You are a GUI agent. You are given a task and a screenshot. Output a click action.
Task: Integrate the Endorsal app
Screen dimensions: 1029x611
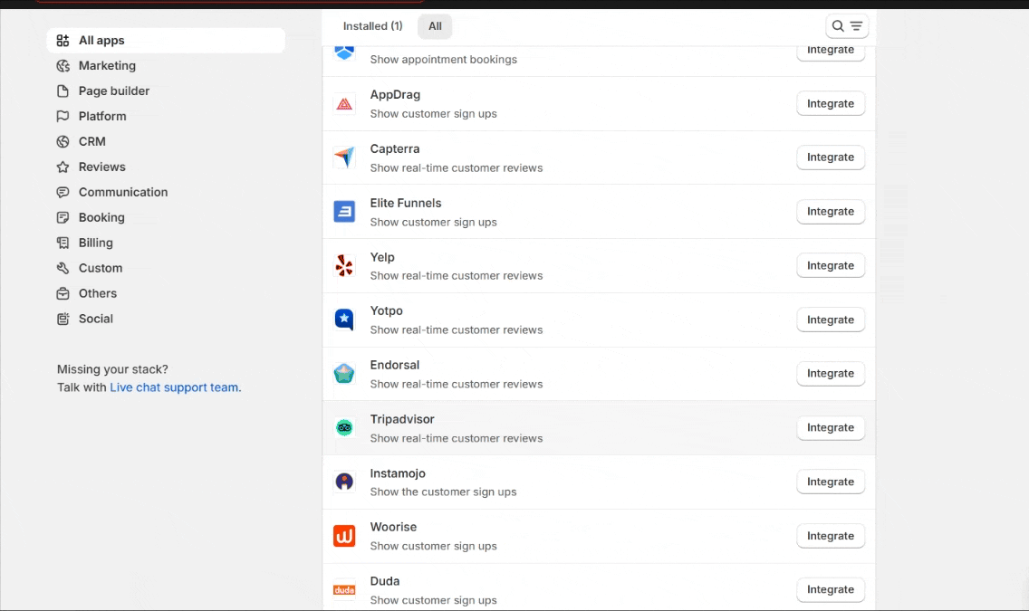[x=831, y=374]
